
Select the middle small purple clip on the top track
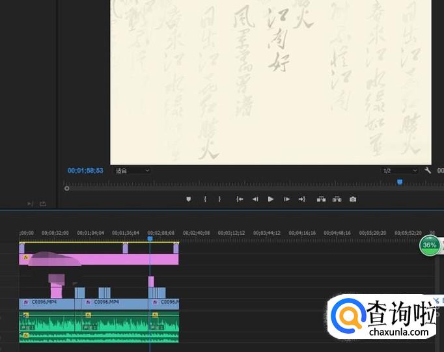pyautogui.click(x=126, y=248)
